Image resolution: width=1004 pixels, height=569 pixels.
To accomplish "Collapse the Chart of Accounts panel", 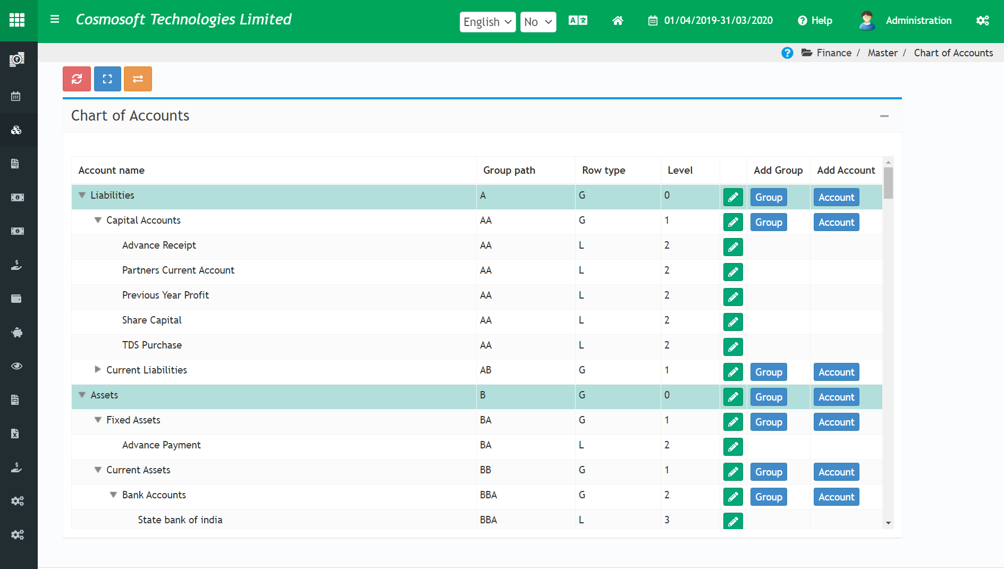I will click(x=884, y=116).
